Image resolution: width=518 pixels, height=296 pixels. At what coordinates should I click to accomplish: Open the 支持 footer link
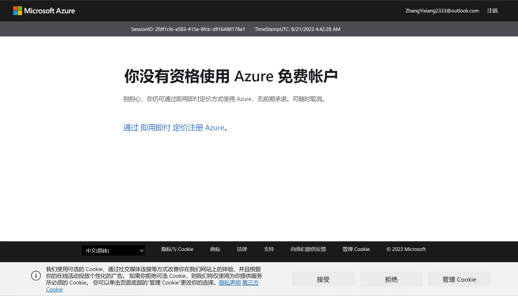[x=269, y=249]
